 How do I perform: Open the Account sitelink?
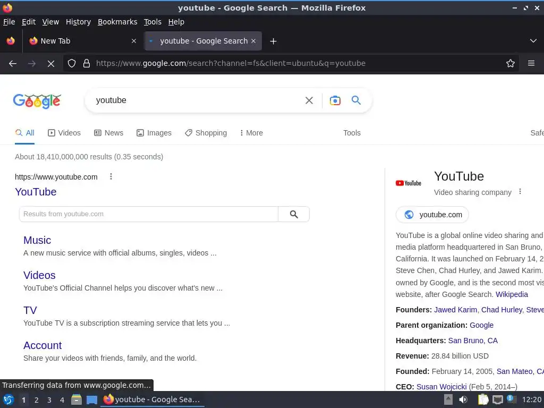pos(42,345)
